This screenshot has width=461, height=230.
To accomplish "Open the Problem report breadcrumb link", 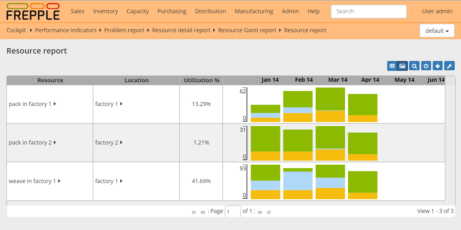I will point(124,30).
